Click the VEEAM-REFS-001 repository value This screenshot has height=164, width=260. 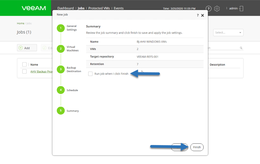147,57
